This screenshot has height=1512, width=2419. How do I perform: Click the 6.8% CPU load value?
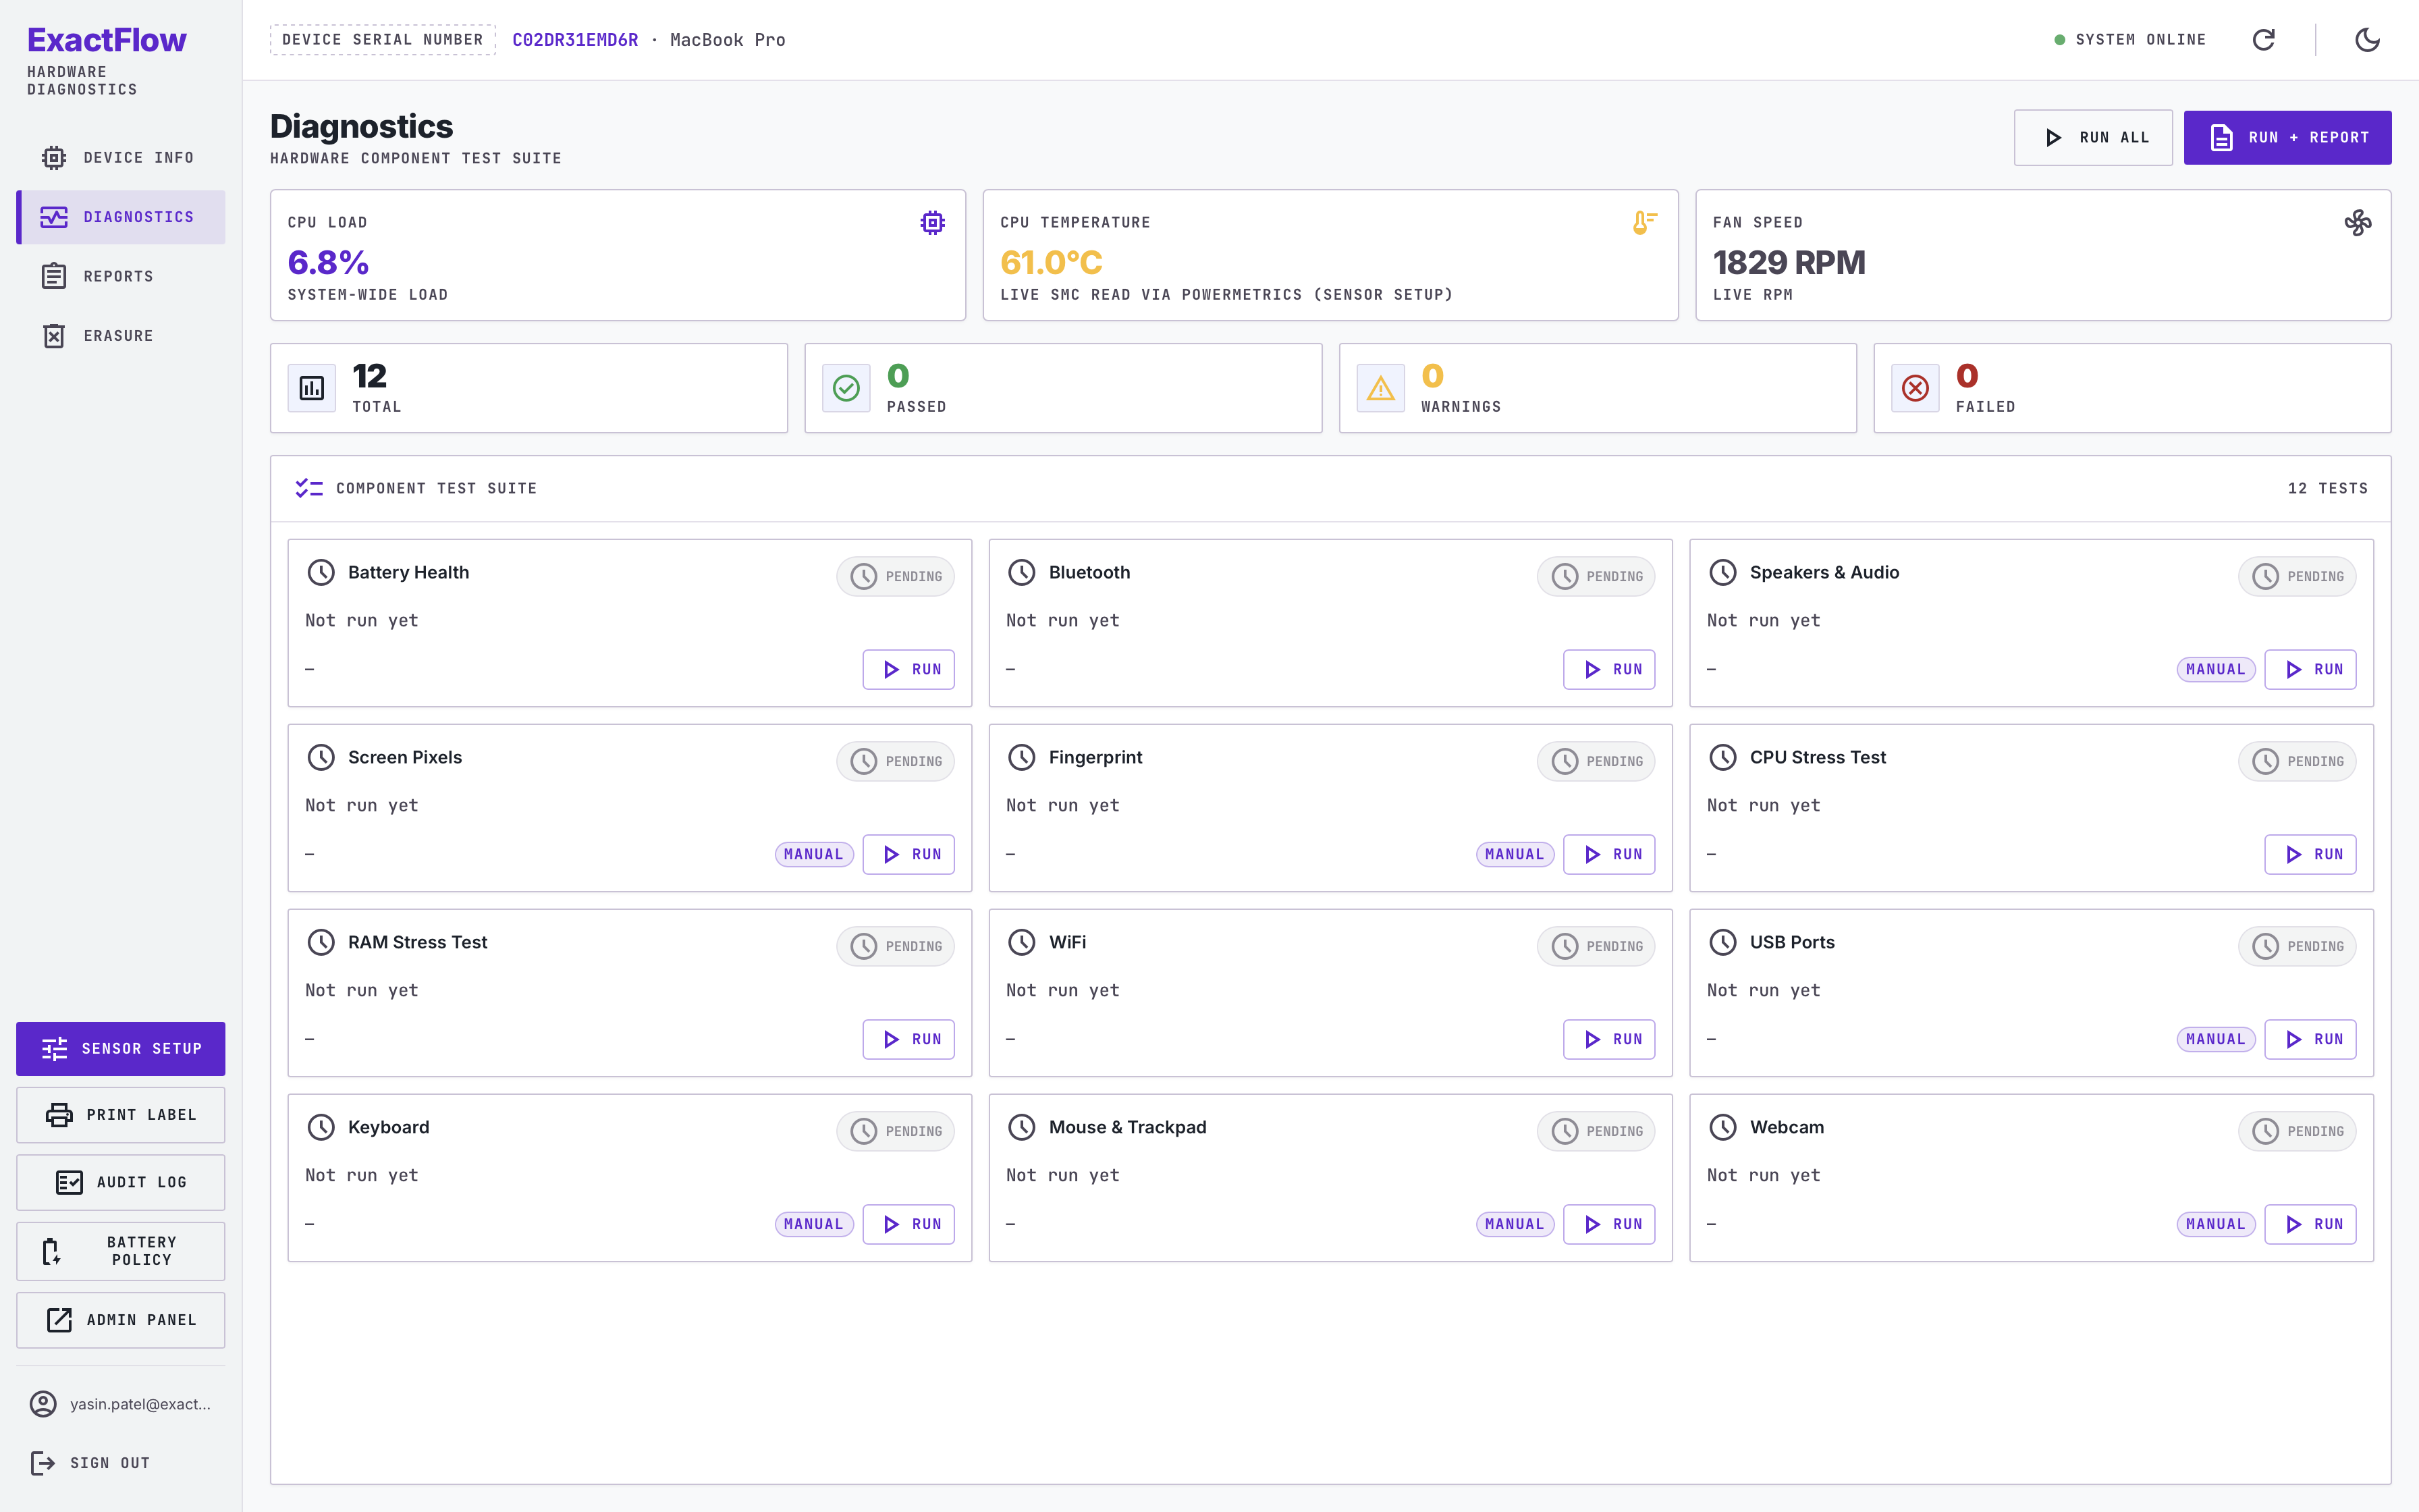(329, 262)
